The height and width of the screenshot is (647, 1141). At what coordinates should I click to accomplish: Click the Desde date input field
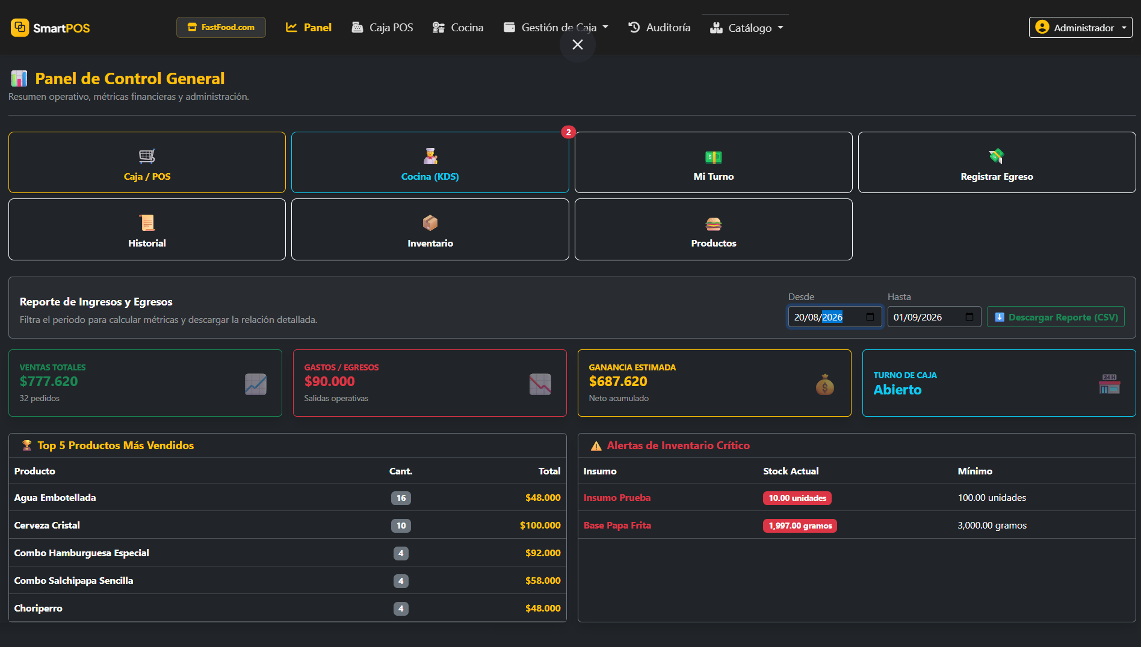coord(835,317)
